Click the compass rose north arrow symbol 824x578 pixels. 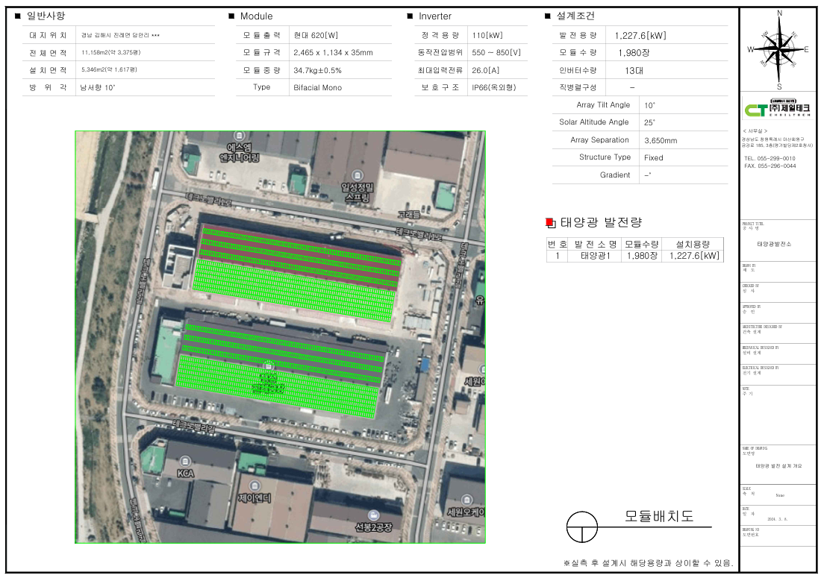point(779,48)
